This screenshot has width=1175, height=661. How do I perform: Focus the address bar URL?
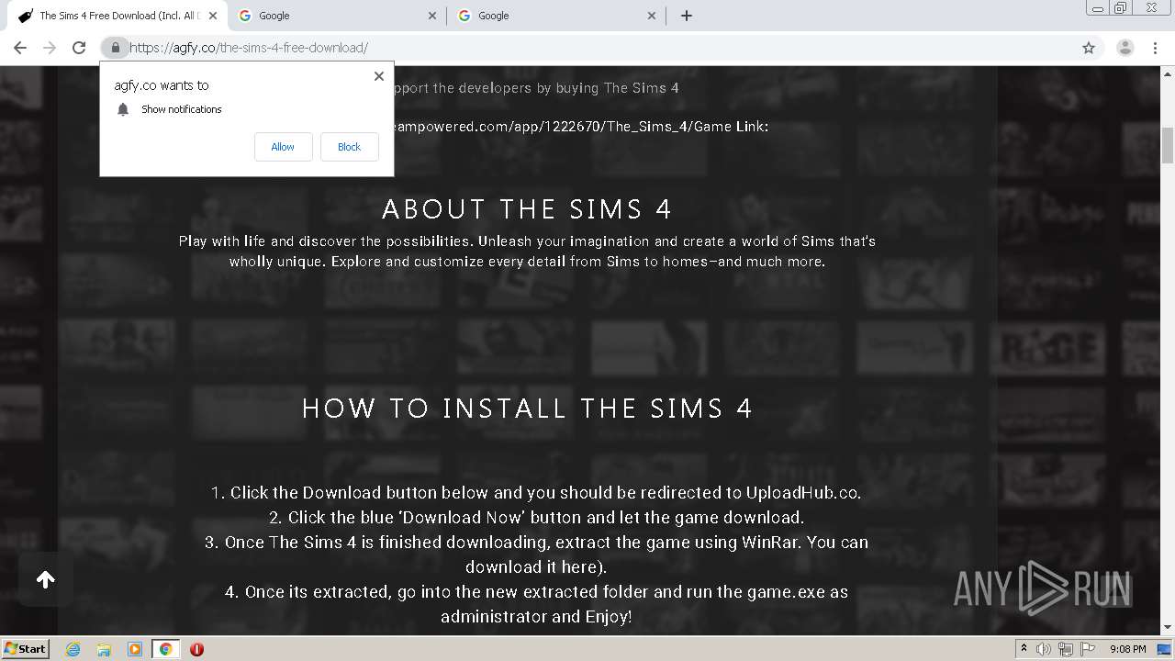pyautogui.click(x=249, y=48)
